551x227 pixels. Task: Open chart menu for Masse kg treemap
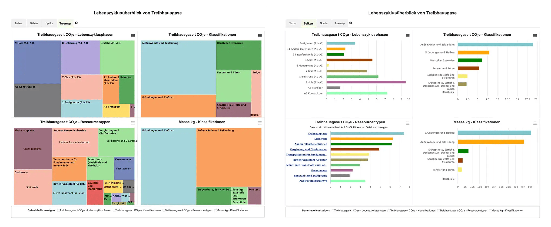[260, 123]
